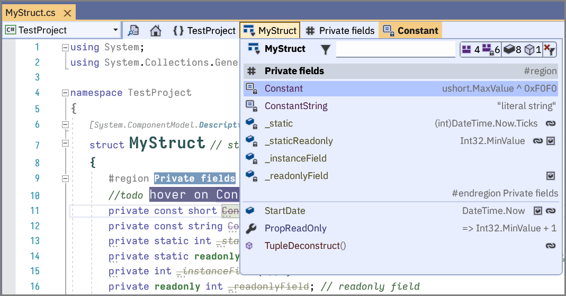Click the home icon in navigation bar
This screenshot has width=566, height=296.
(155, 31)
